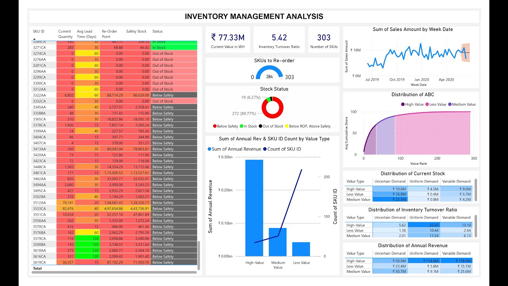Sort the table by Current Quantity header

tap(65, 34)
